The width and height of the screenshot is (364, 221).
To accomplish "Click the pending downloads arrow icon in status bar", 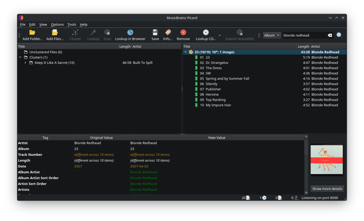I will click(296, 198).
